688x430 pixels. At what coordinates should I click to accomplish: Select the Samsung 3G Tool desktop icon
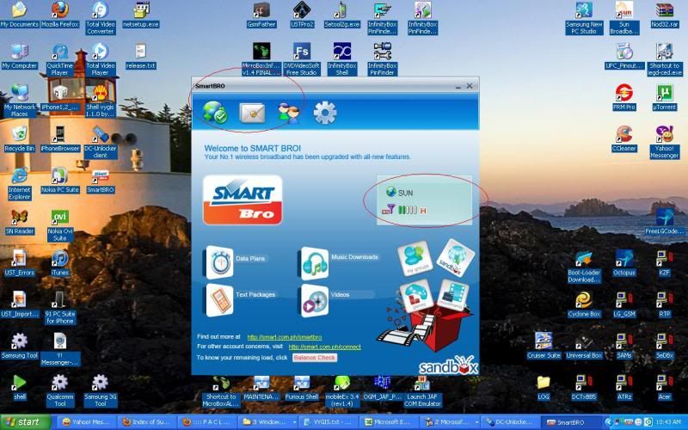[100, 390]
